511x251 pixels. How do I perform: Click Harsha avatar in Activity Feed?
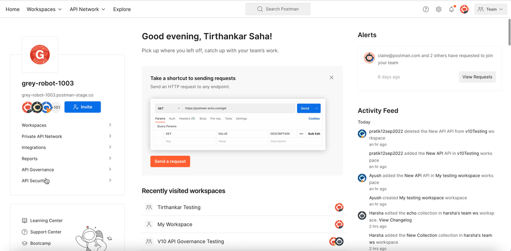(x=362, y=215)
